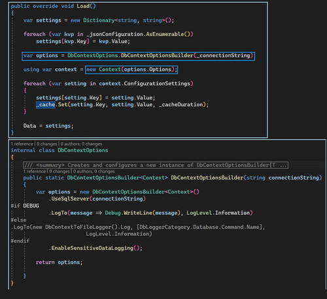
Task: Open '0 authors, 0 changes' lens above class declaration
Action: [81, 144]
